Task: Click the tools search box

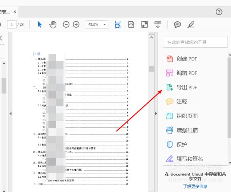Action: 195,42
